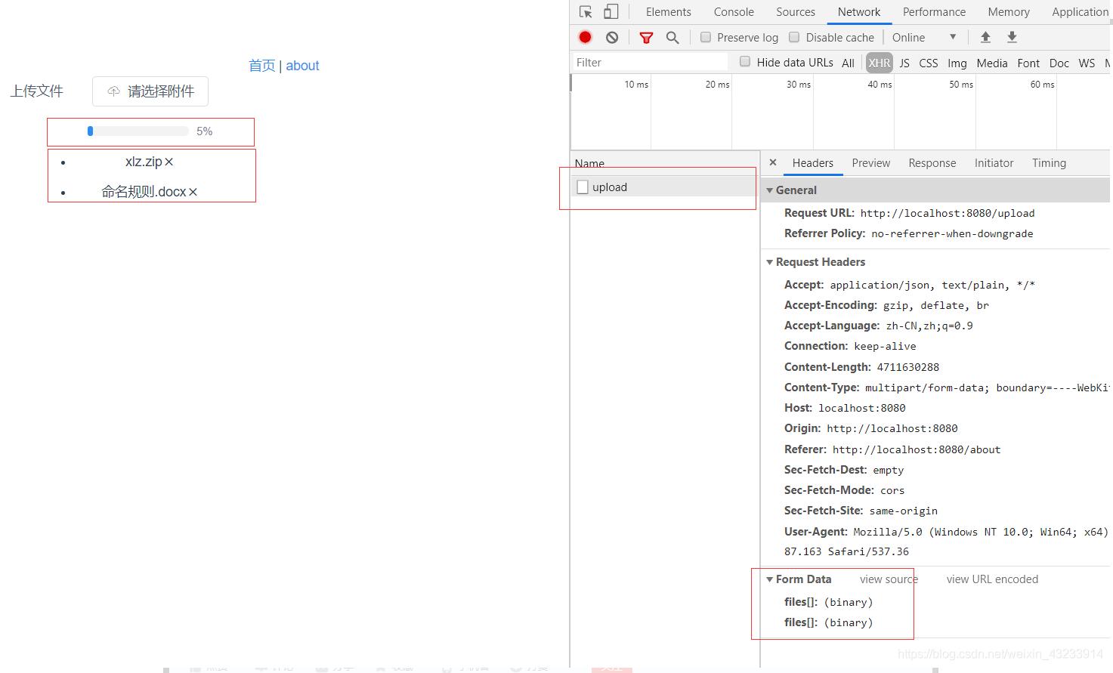The height and width of the screenshot is (673, 1113).
Task: Click the export HAR download arrow icon
Action: point(1012,37)
